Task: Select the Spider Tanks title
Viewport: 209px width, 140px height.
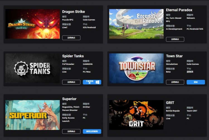Action: 73,56
